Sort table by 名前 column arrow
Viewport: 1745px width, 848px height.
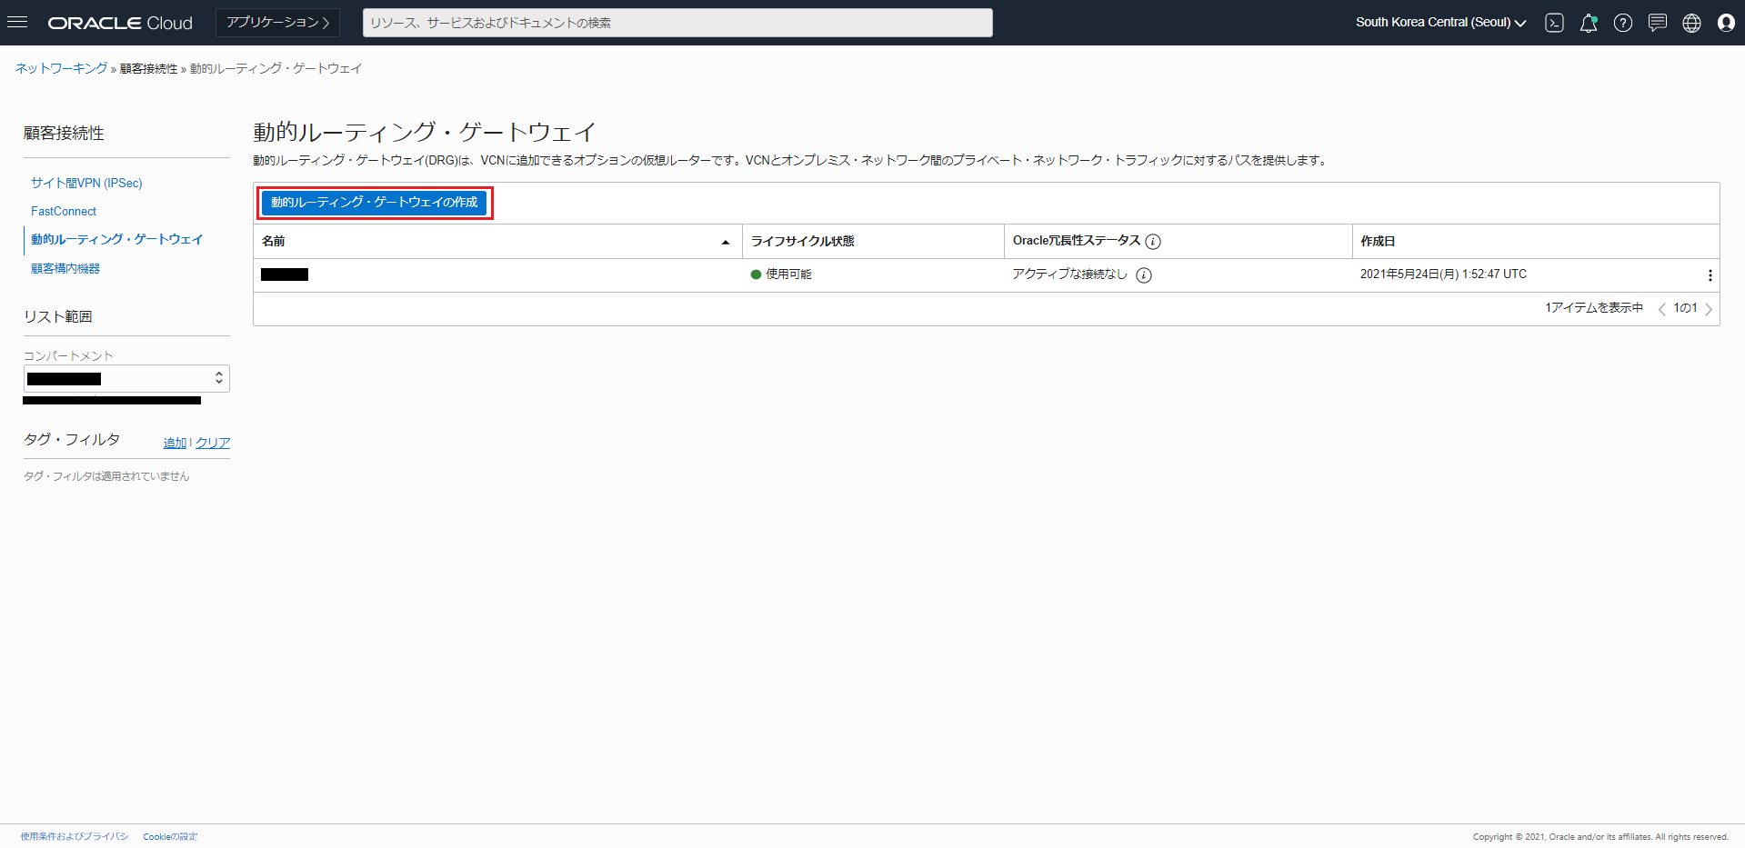click(726, 242)
